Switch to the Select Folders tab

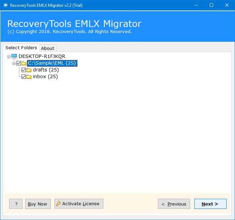coord(21,48)
